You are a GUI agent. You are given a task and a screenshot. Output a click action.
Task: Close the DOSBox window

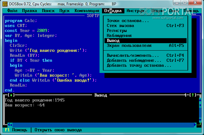195,2
